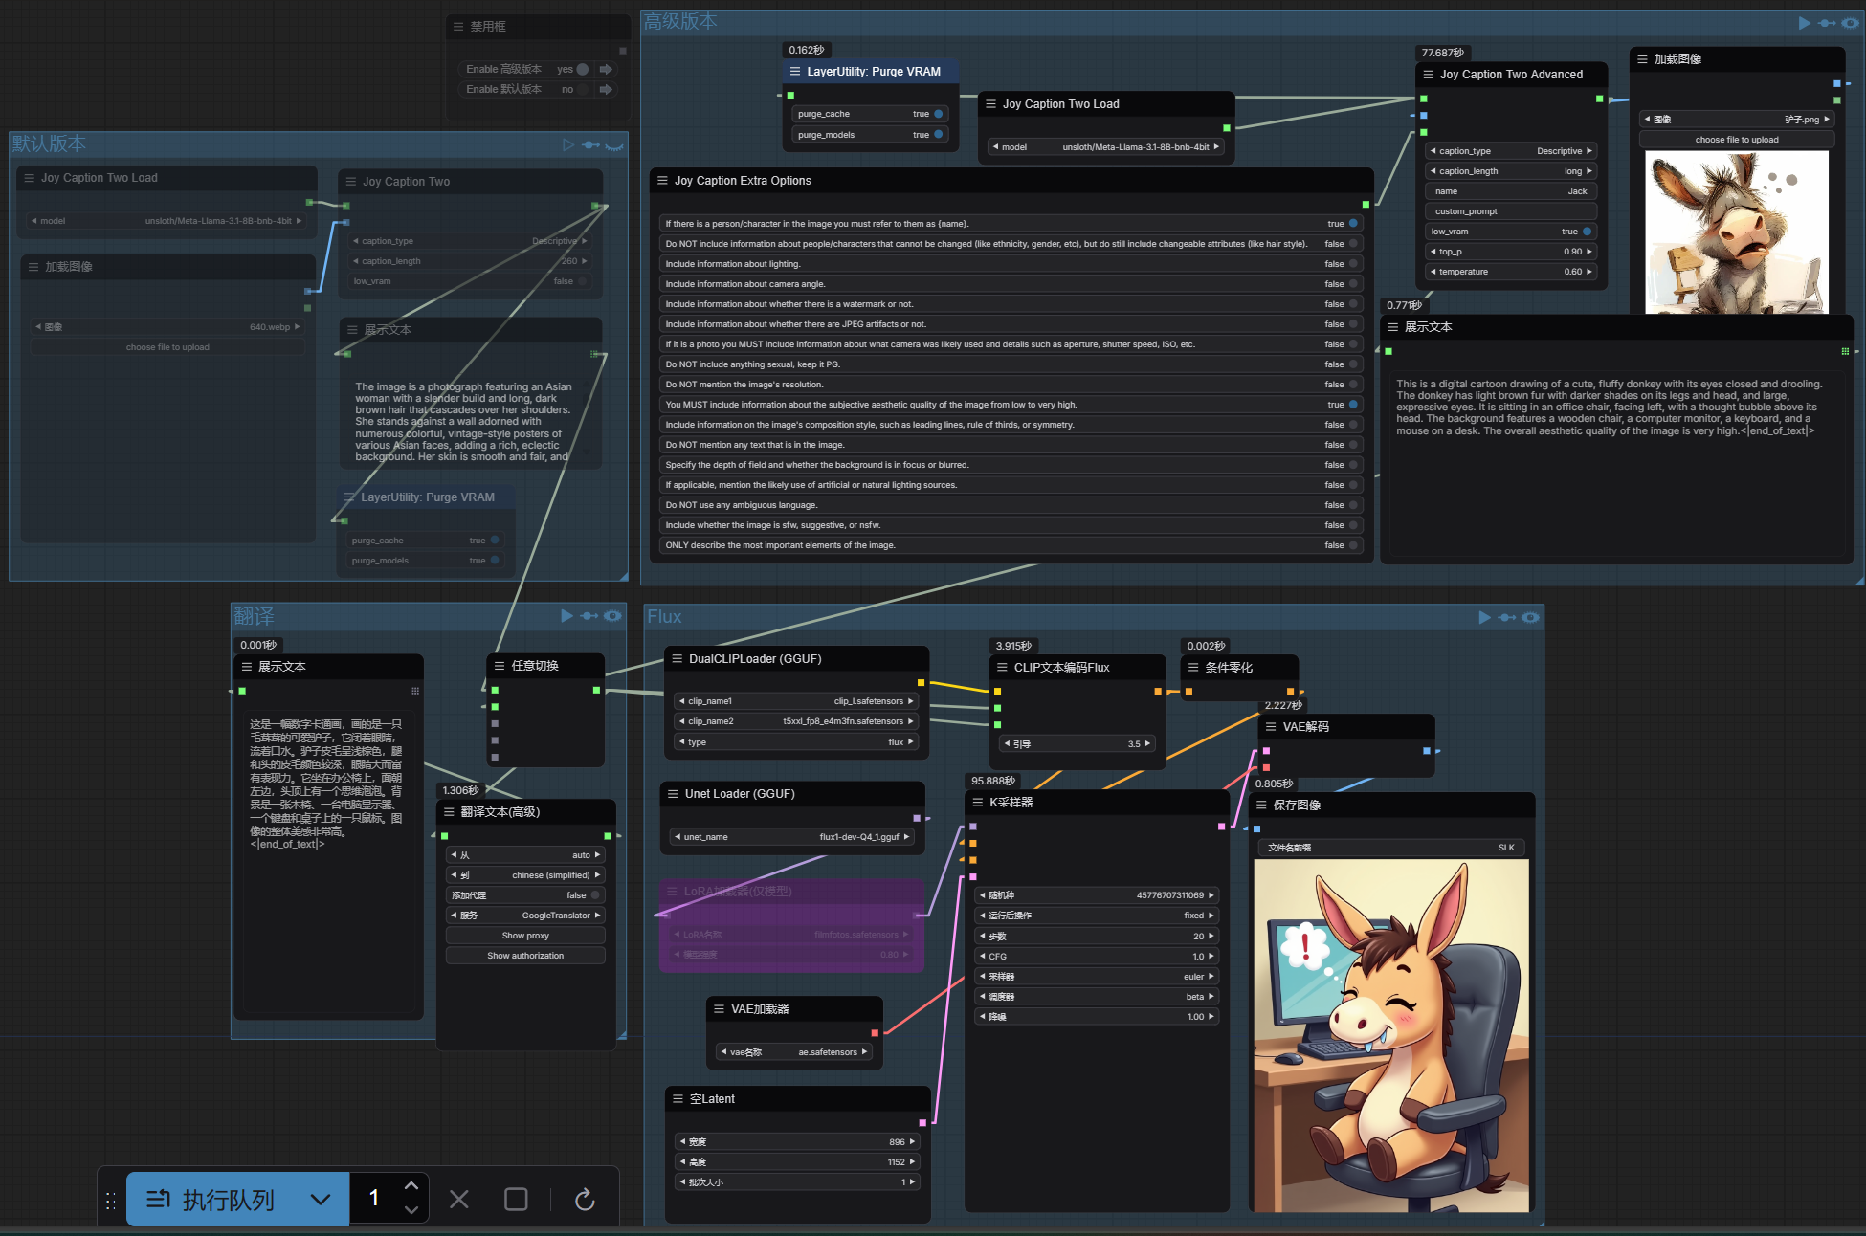Toggle low_vram in Joy Caption Two Advanced

(1586, 232)
